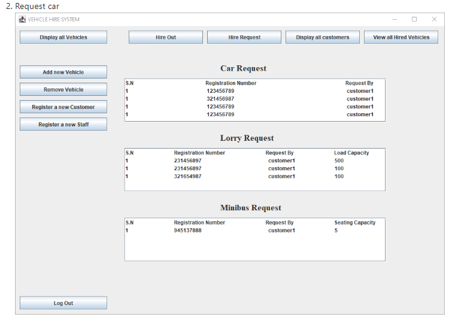Click Add new Vehicle
Image resolution: width=452 pixels, height=320 pixels.
[x=63, y=72]
